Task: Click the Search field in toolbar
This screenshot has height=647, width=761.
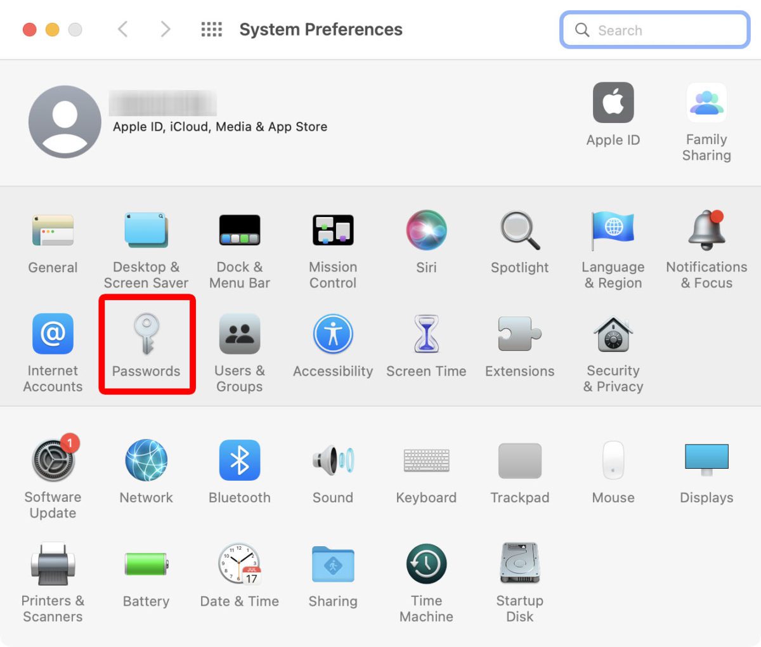Action: pos(655,30)
